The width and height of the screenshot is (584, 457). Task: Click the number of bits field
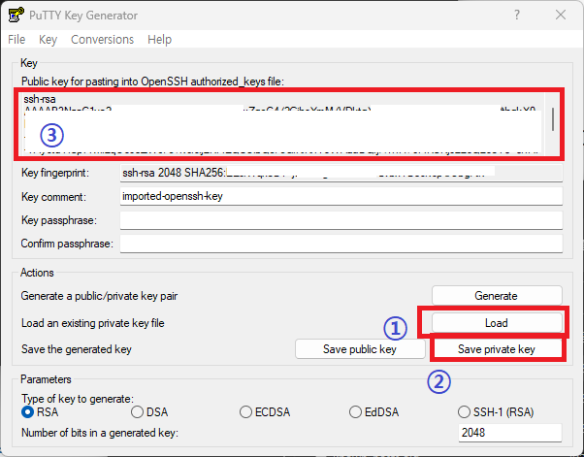[x=510, y=433]
